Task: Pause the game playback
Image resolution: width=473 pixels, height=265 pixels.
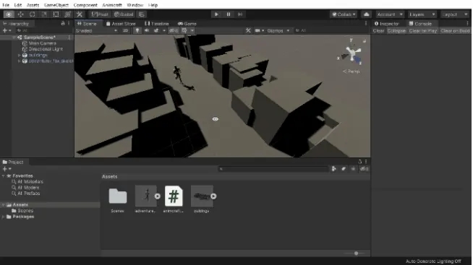Action: point(229,14)
